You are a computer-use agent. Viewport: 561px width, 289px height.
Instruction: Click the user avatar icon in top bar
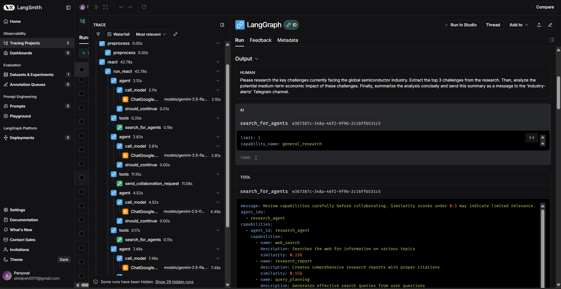82,7
